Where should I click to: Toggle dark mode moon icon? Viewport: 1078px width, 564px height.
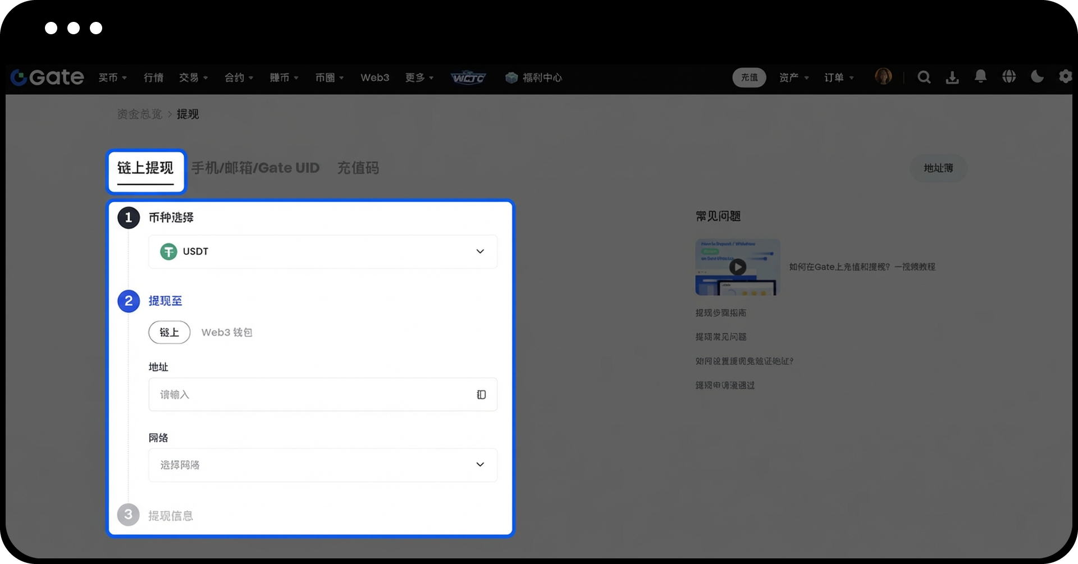tap(1037, 77)
